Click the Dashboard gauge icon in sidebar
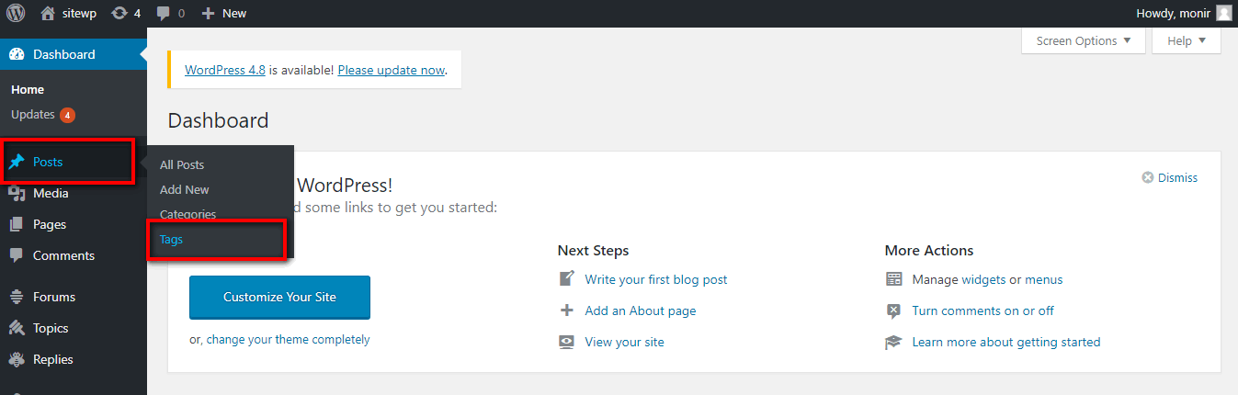This screenshot has width=1238, height=395. [x=17, y=54]
